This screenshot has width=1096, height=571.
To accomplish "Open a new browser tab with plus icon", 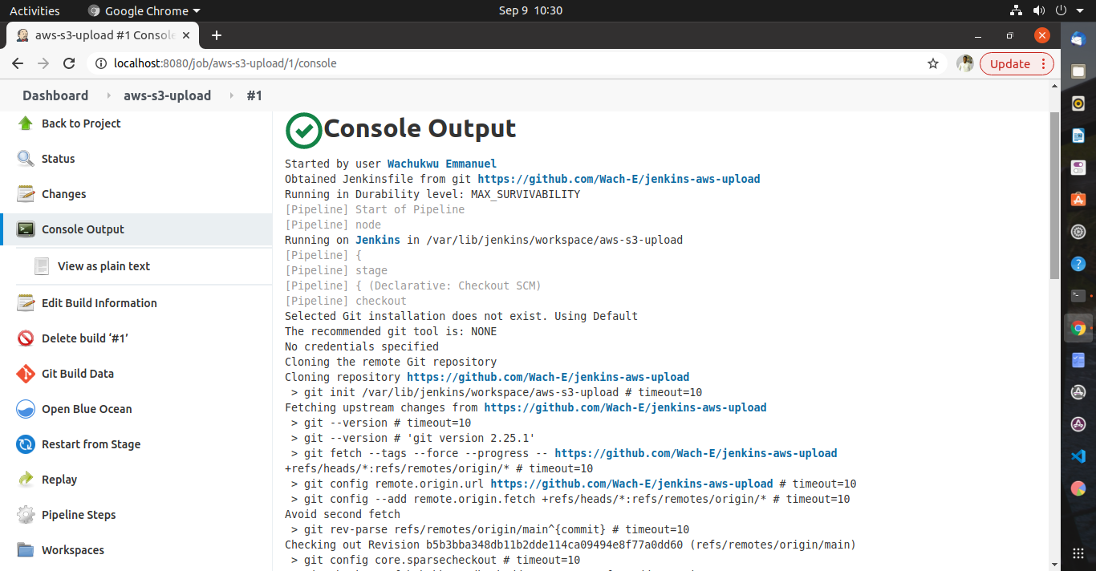I will (x=216, y=35).
